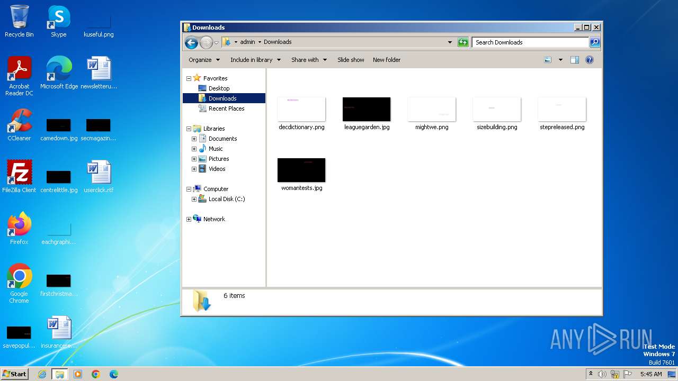Click the search magnifier icon
The width and height of the screenshot is (678, 381).
[595, 42]
